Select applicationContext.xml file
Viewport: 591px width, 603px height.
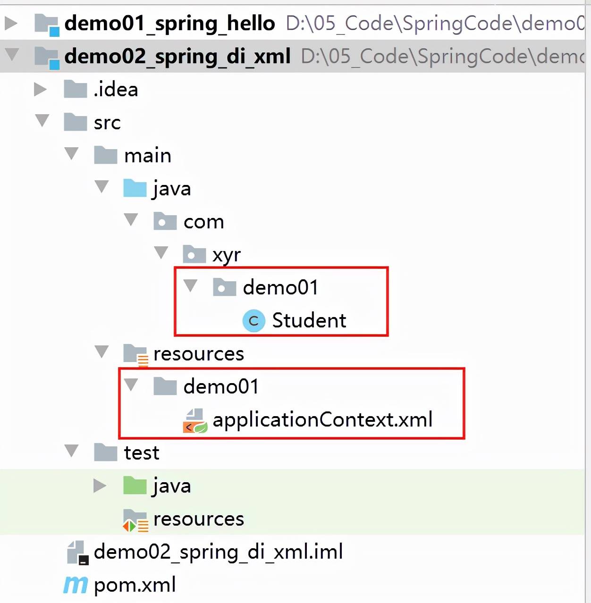point(322,419)
